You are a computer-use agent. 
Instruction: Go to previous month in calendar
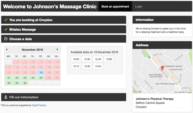click(x=7, y=49)
